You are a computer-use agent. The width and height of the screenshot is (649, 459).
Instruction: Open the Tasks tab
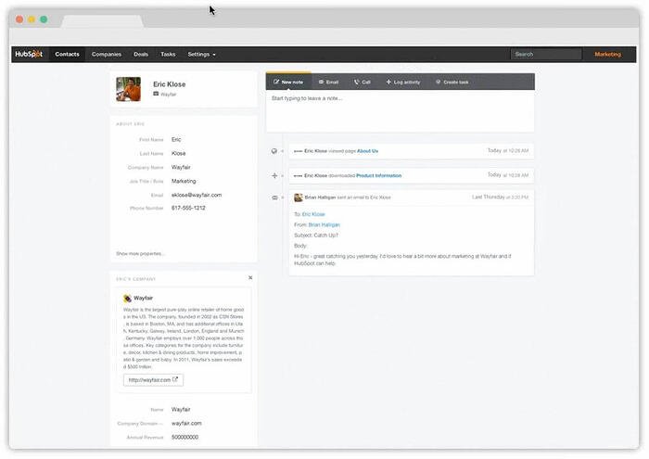click(168, 54)
